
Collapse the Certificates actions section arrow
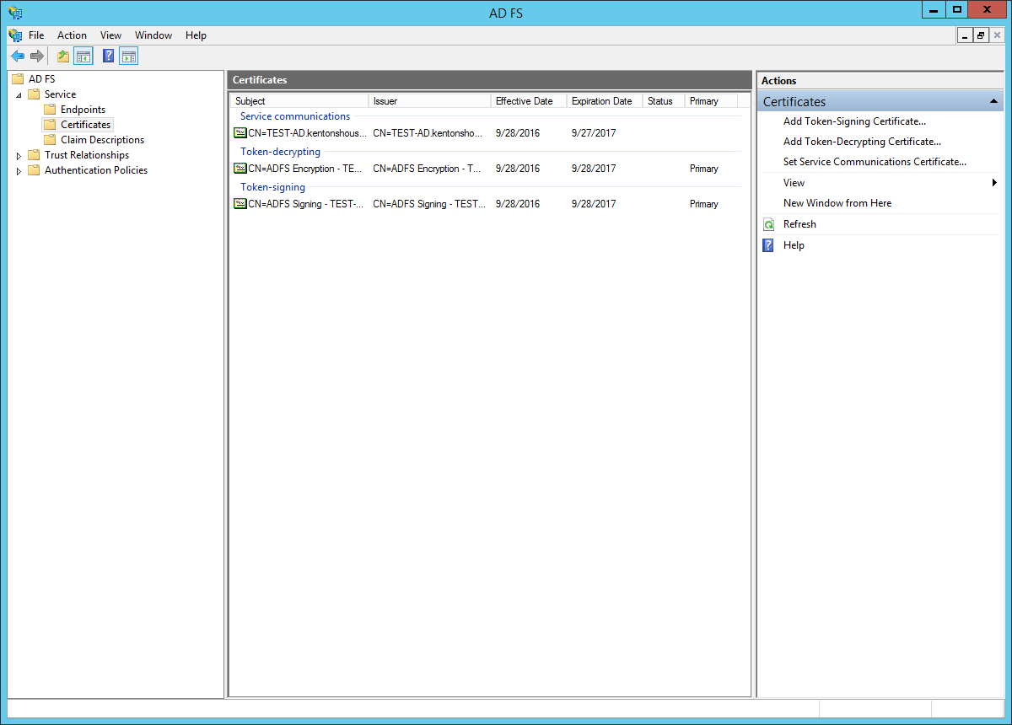pos(994,101)
